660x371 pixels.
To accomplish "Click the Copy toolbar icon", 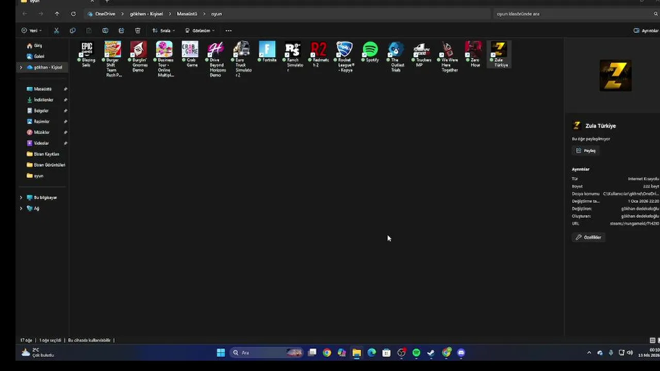I will coord(72,30).
